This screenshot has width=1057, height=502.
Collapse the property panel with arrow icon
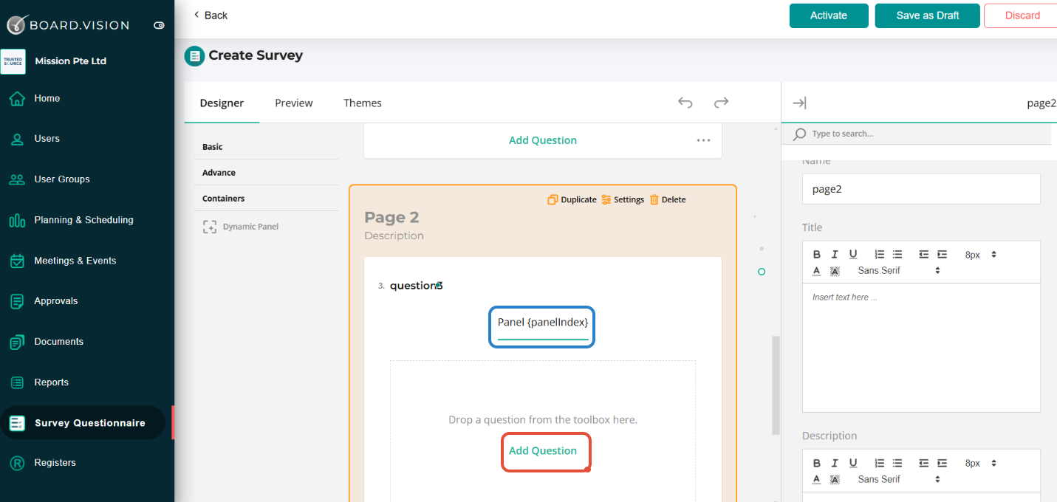[799, 103]
